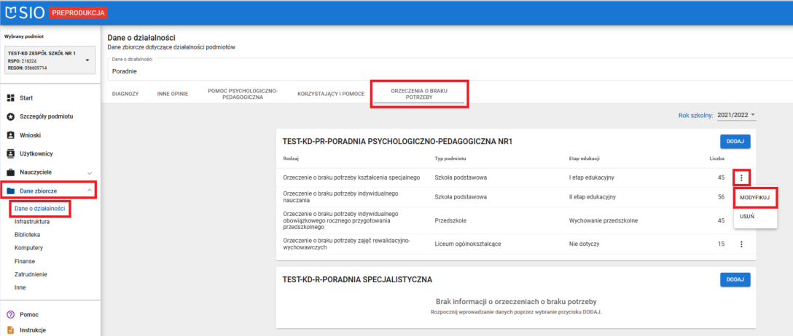The image size is (793, 336).
Task: Click the Pomoc question mark icon
Action: 11,315
